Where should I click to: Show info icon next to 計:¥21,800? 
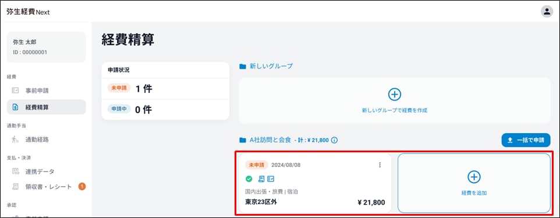(x=334, y=140)
